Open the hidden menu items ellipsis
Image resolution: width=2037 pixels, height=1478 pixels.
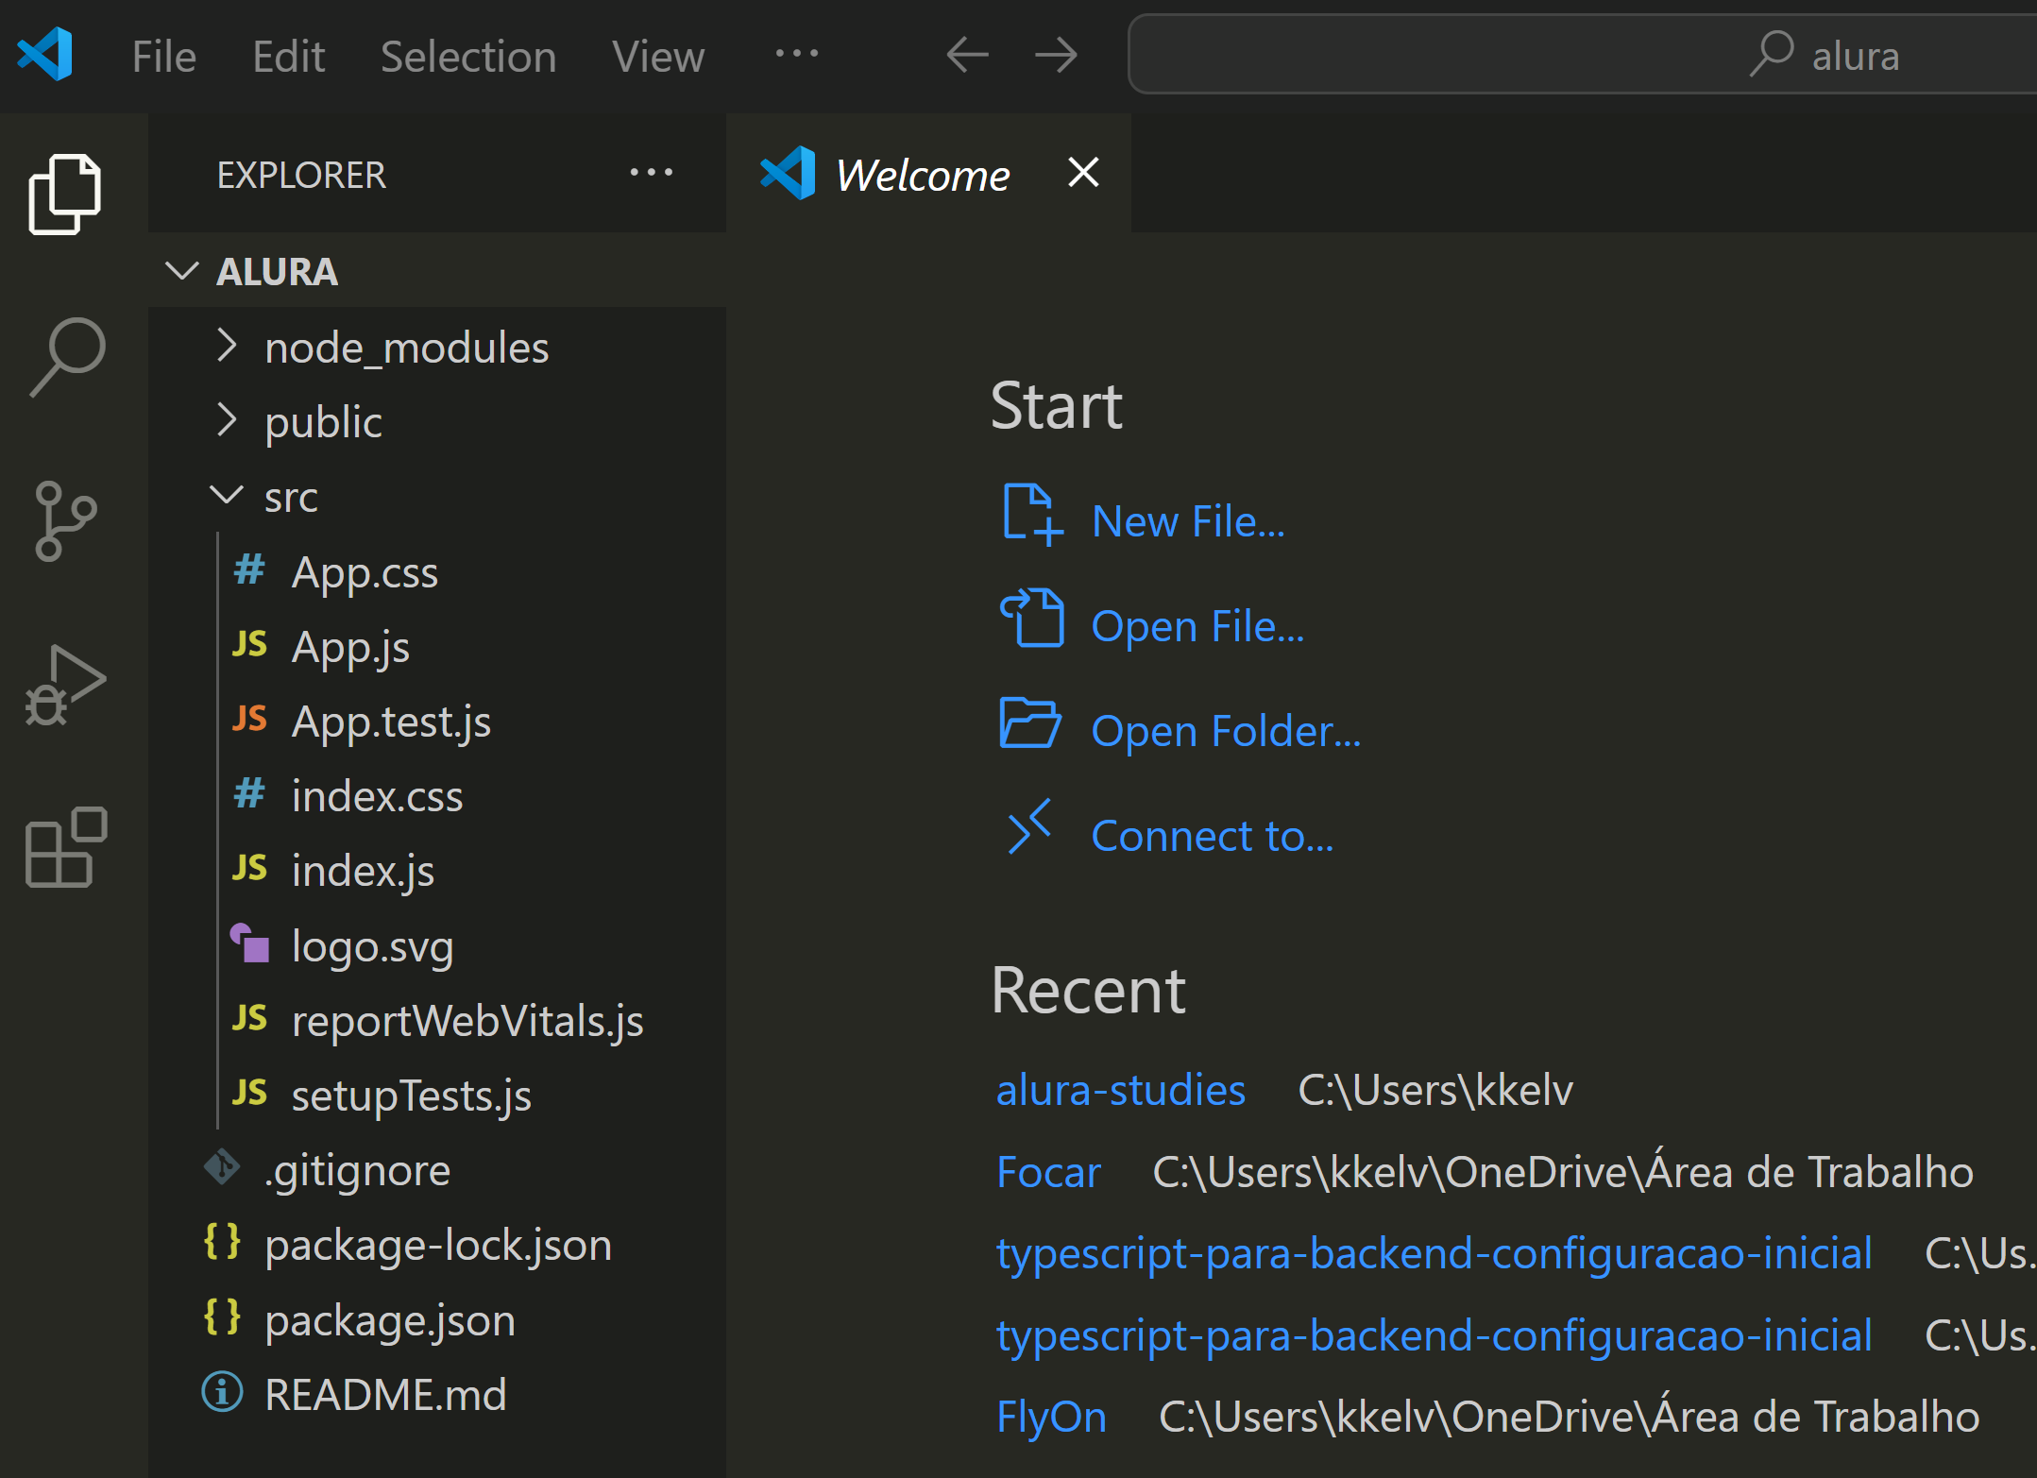coord(796,53)
